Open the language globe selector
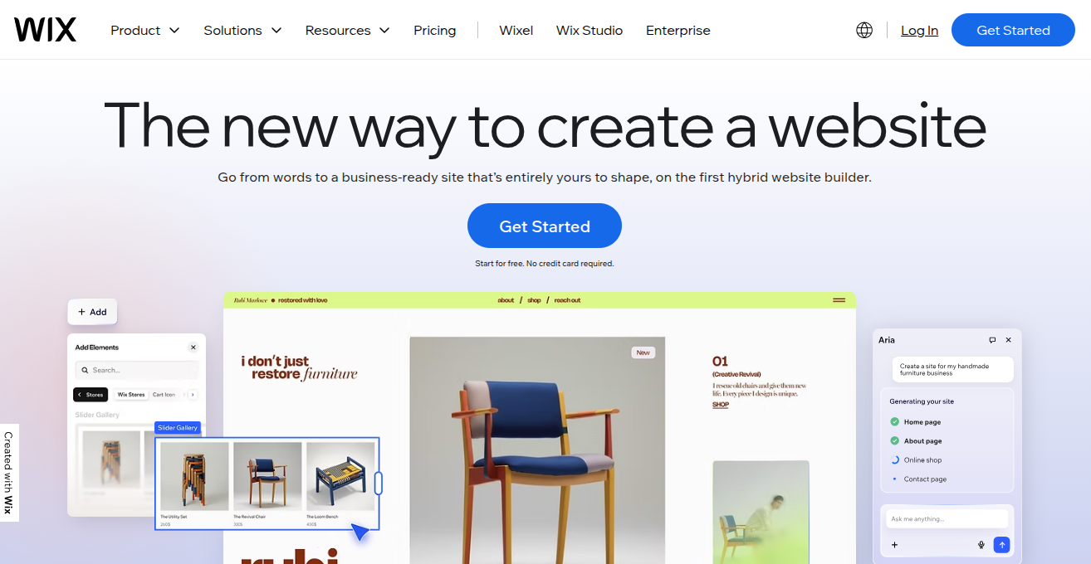This screenshot has height=564, width=1091. [864, 30]
